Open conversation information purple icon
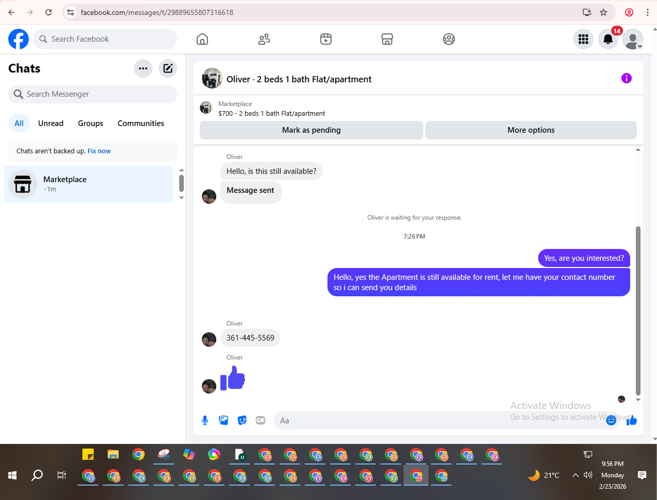657x500 pixels. 627,78
